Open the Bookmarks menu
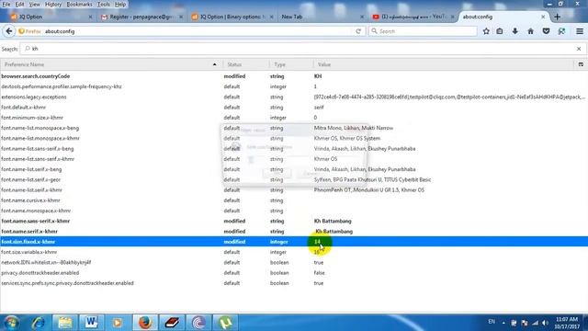Viewport: 588px width, 331px height. click(79, 5)
